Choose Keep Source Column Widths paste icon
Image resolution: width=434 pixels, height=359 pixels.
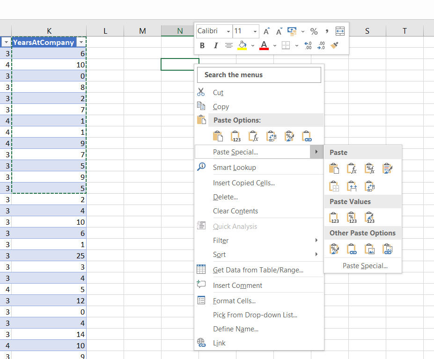tap(352, 187)
